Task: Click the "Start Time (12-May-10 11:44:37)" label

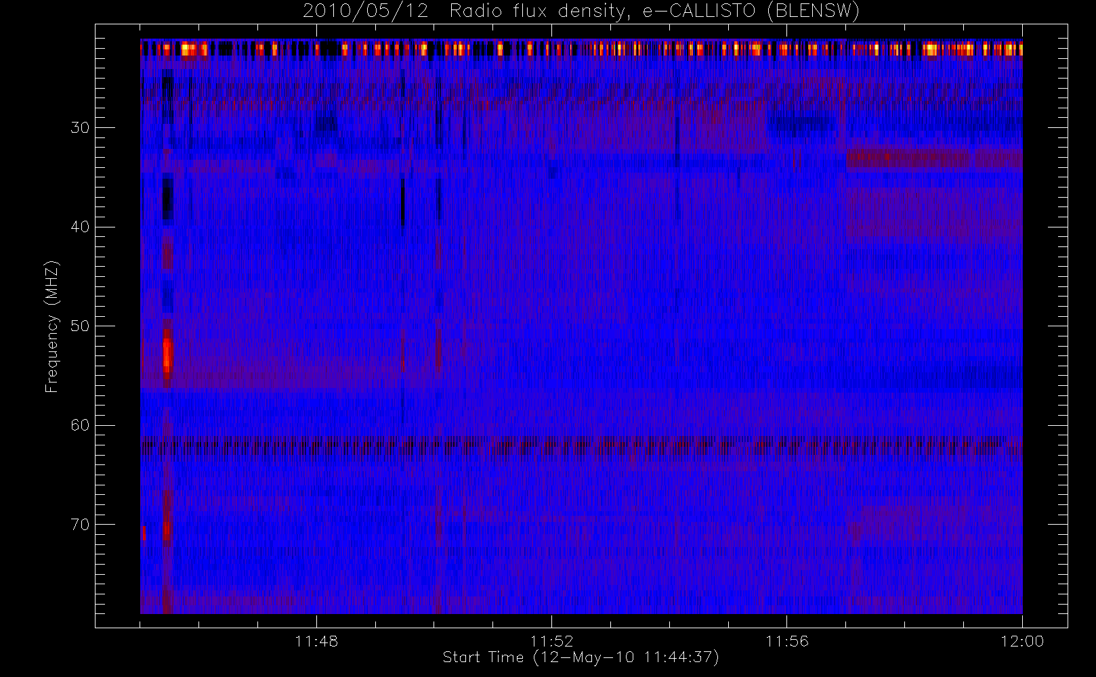Action: [x=581, y=657]
